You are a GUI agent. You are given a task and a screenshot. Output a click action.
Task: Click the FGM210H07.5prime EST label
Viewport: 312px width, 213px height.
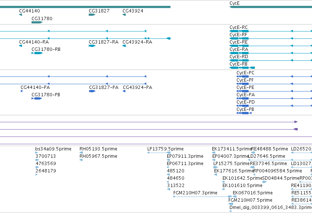coord(250,200)
